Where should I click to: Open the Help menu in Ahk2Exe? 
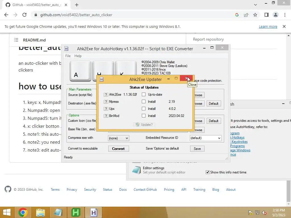coord(78,56)
